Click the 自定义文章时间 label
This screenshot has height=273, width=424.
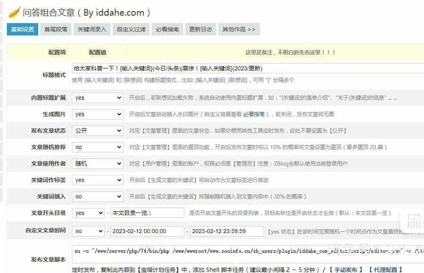(45, 230)
